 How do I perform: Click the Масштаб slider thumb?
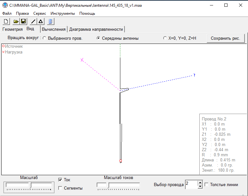(x=30, y=185)
